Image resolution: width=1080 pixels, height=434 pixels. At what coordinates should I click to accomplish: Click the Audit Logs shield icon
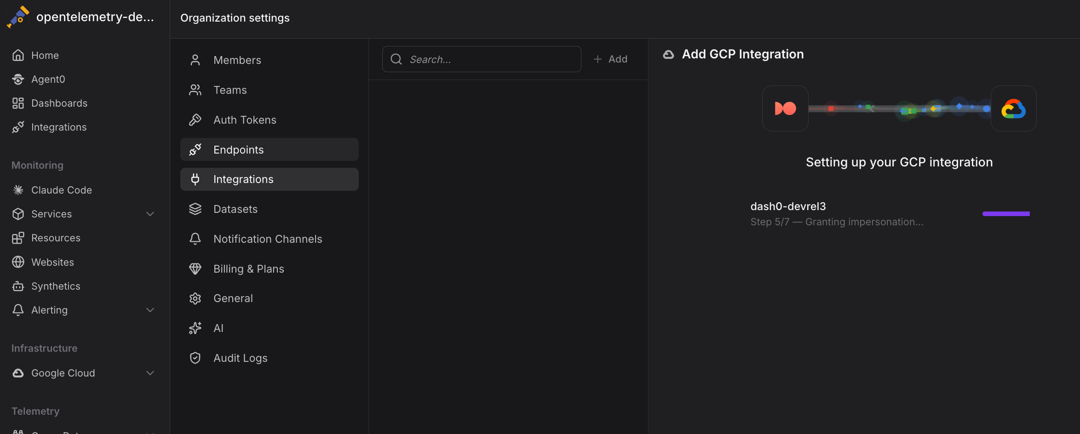pos(195,358)
